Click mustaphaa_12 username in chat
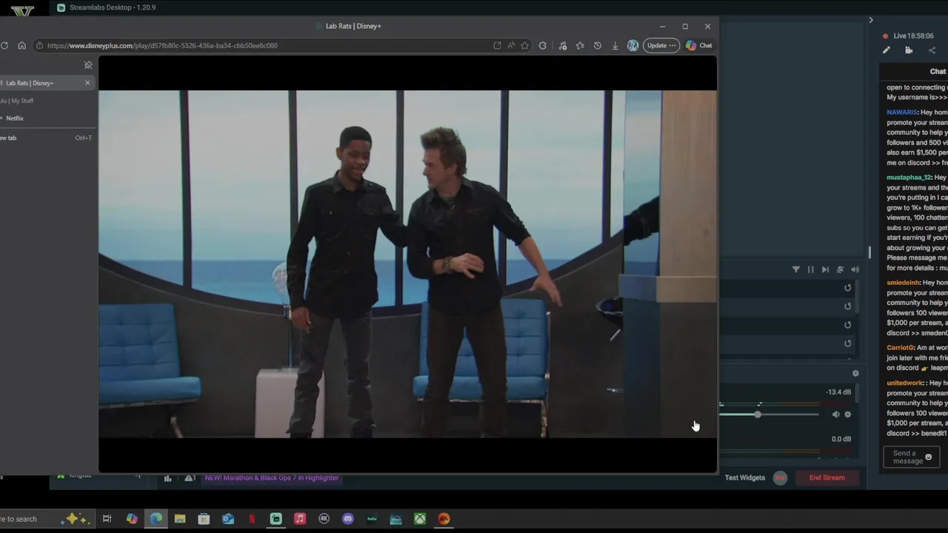Screen dimensions: 948x533 coord(909,178)
